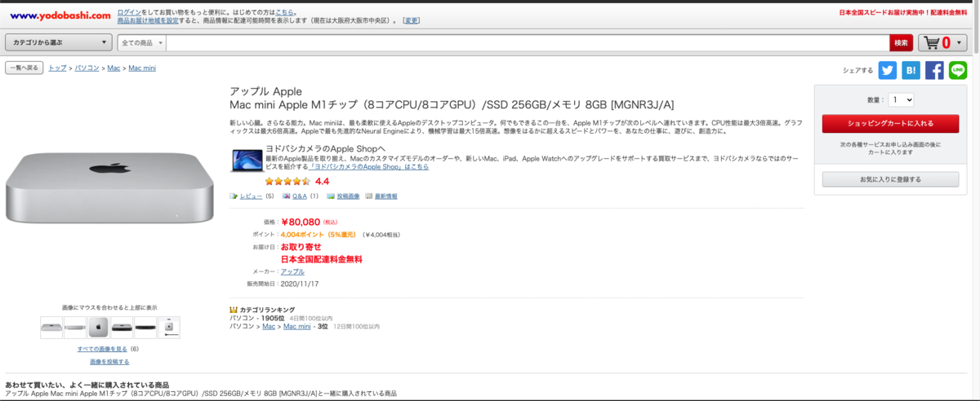This screenshot has width=980, height=401.
Task: Select fourth thumbnail rear ports view
Action: [x=122, y=328]
